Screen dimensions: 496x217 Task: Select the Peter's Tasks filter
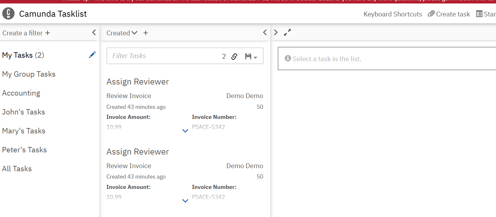(24, 150)
